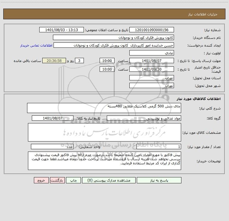Click the 'چاپ' print button
Screen dimensions: 229x221
tap(73, 180)
